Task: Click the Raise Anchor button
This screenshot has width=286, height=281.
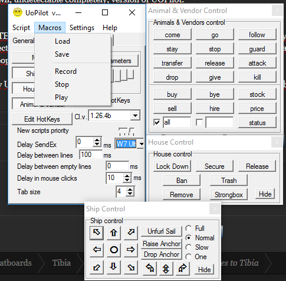Action: click(162, 244)
